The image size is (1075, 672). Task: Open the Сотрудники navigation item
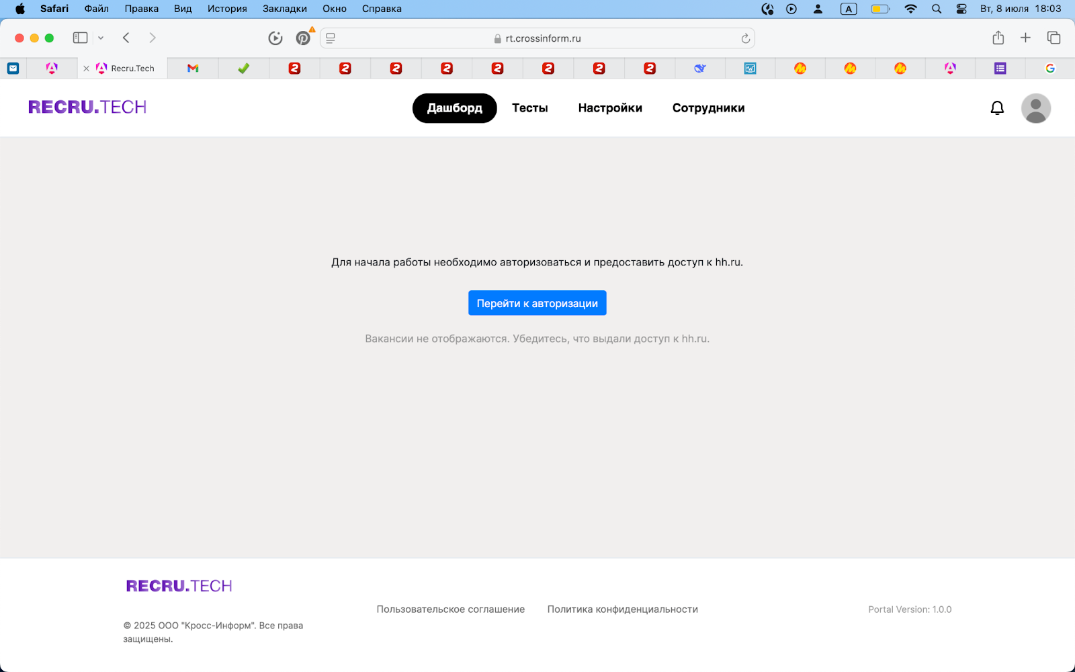tap(708, 108)
